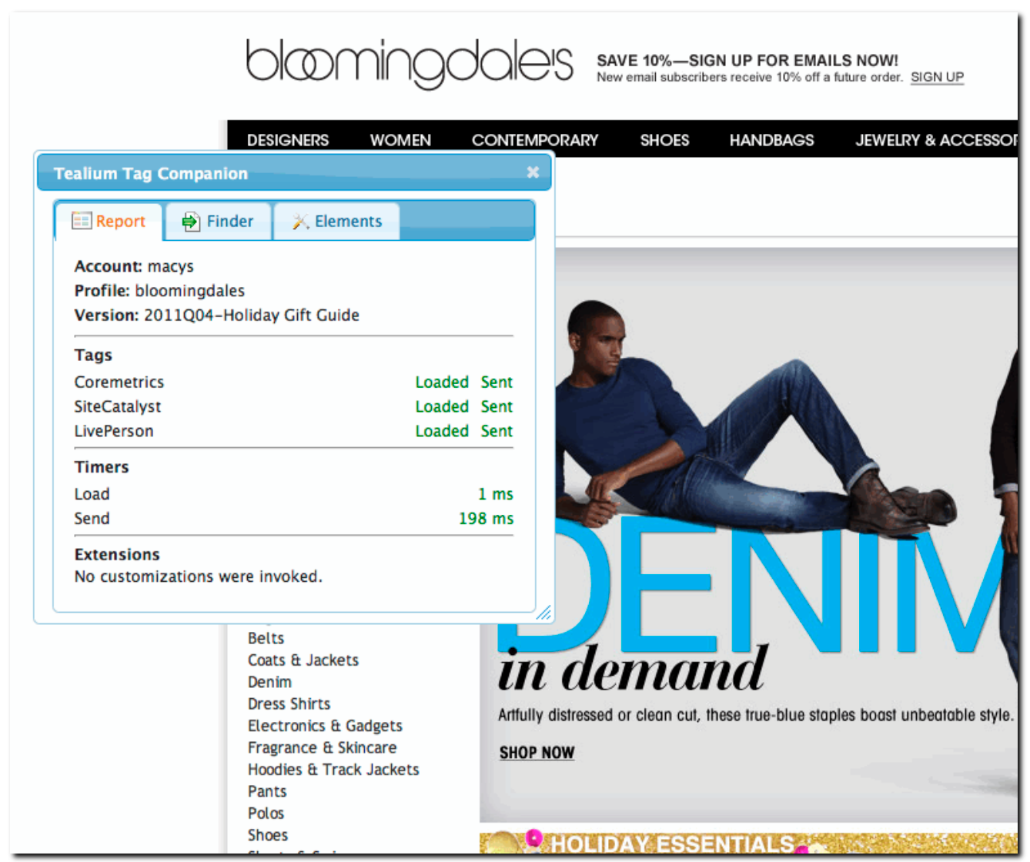
Task: Click LivePerson Loaded status
Action: [x=442, y=432]
